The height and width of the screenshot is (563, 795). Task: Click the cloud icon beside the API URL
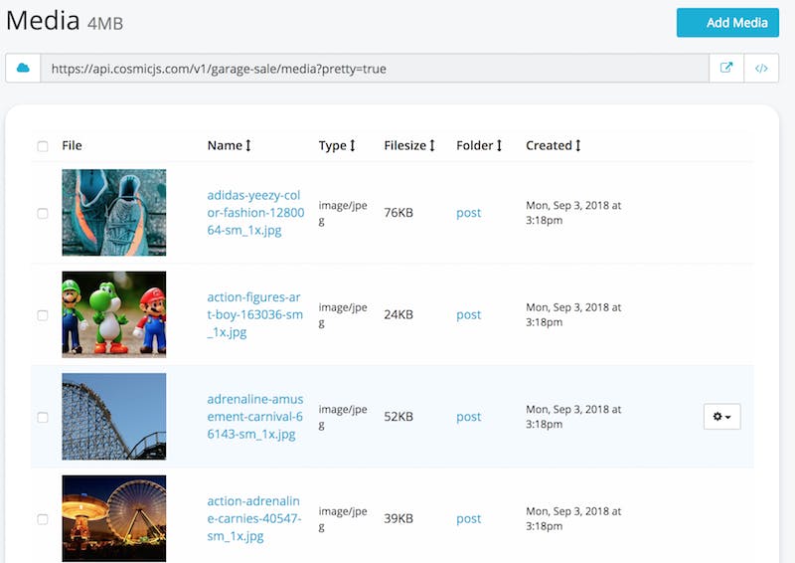point(23,69)
